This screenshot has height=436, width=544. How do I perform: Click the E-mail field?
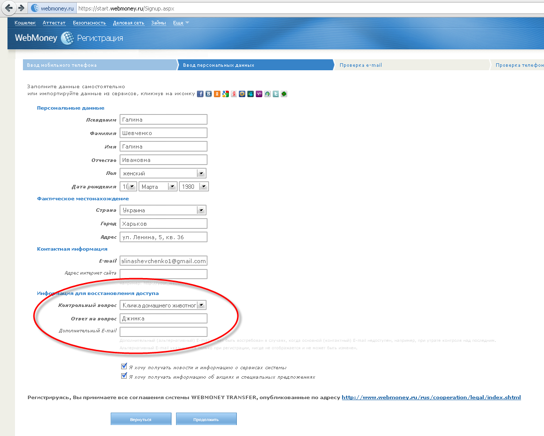(164, 261)
